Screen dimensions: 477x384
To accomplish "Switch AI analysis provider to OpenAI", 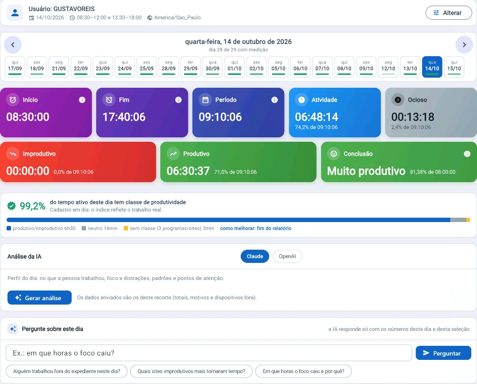I will (x=287, y=256).
